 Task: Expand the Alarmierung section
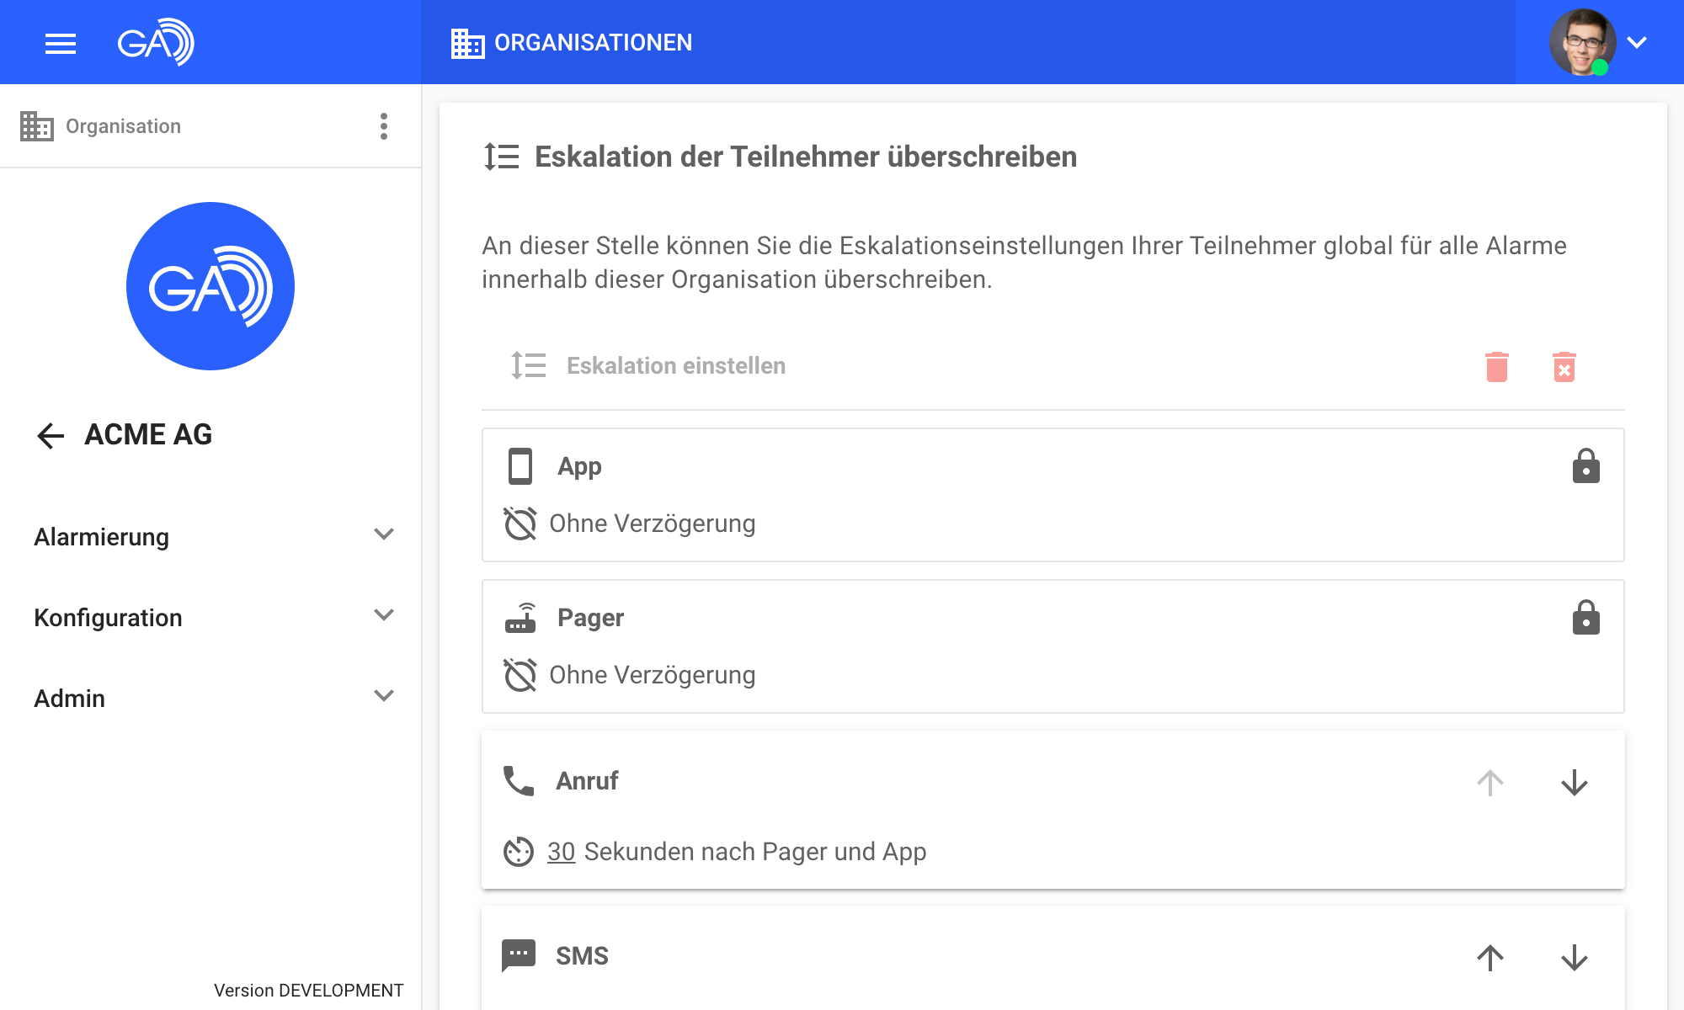(383, 535)
